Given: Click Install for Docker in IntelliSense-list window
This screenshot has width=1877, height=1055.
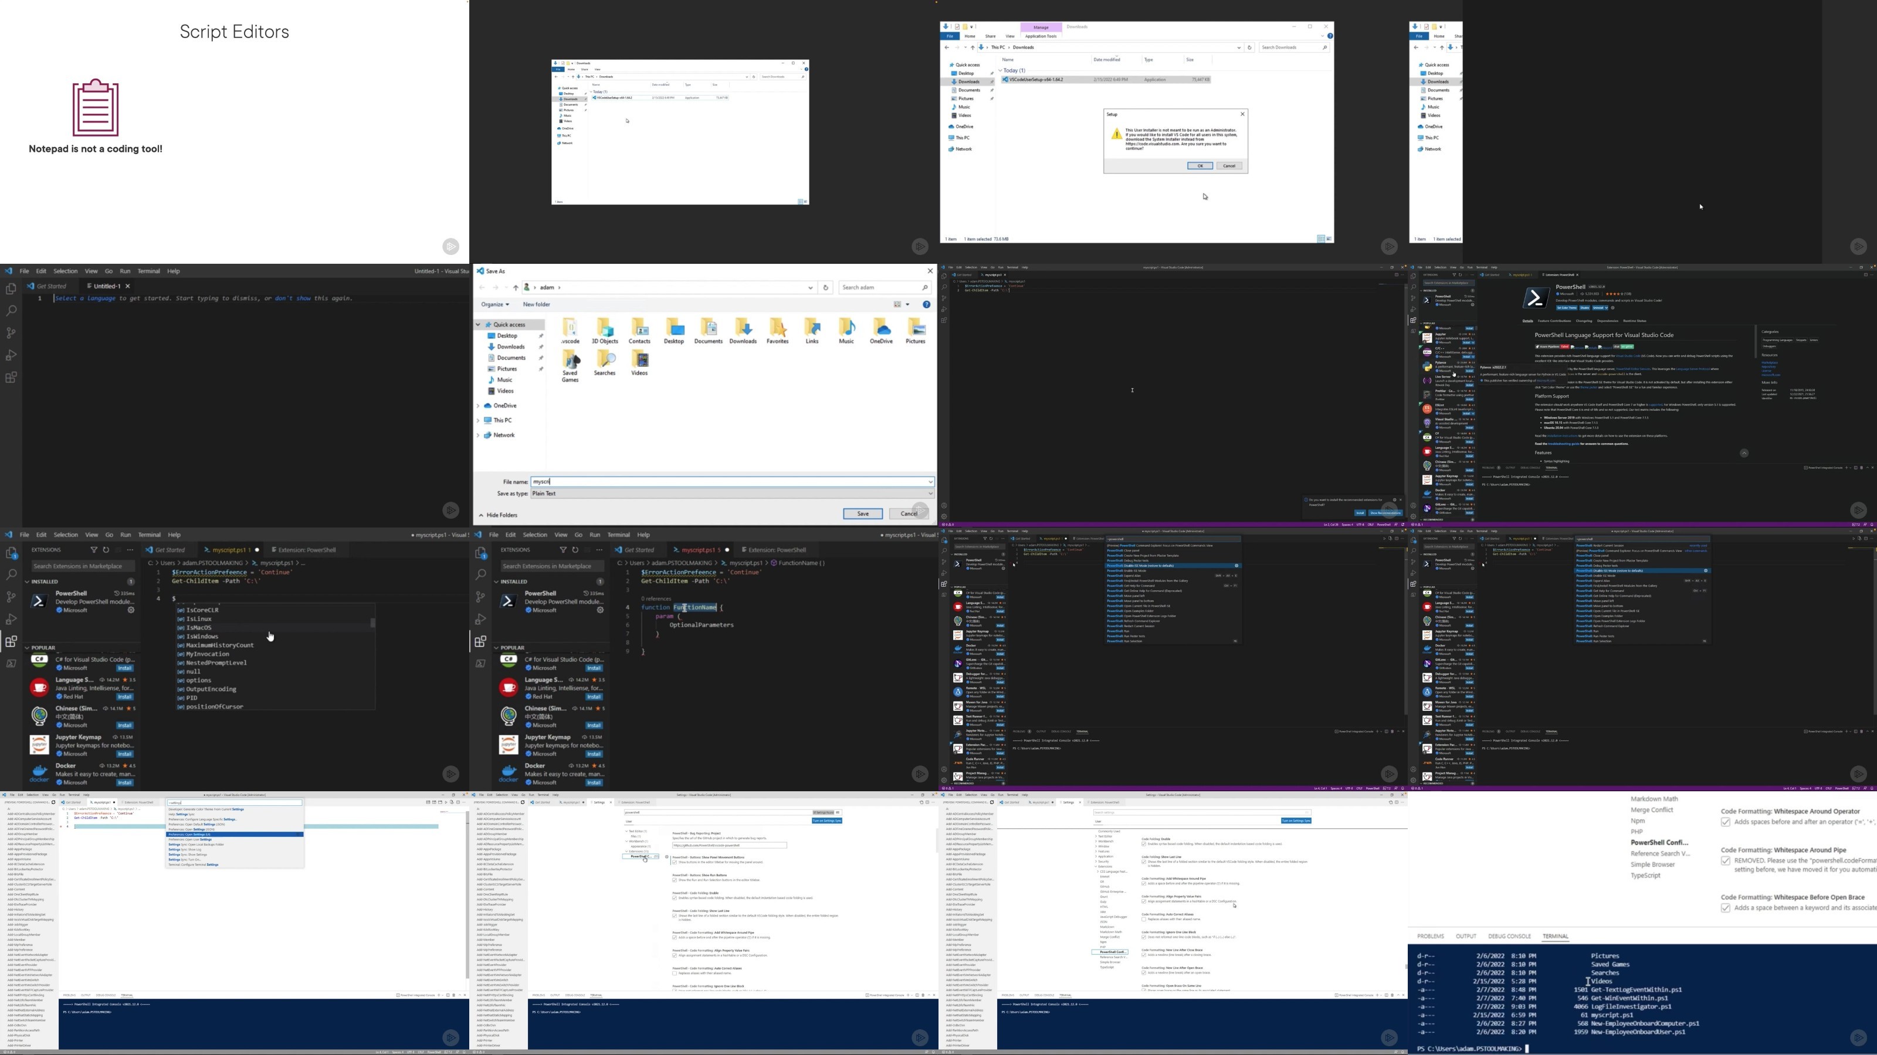Looking at the screenshot, I should click(126, 782).
